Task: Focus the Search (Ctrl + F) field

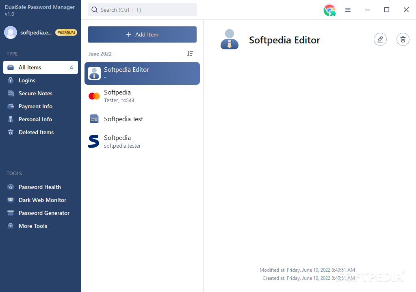Action: pyautogui.click(x=142, y=10)
